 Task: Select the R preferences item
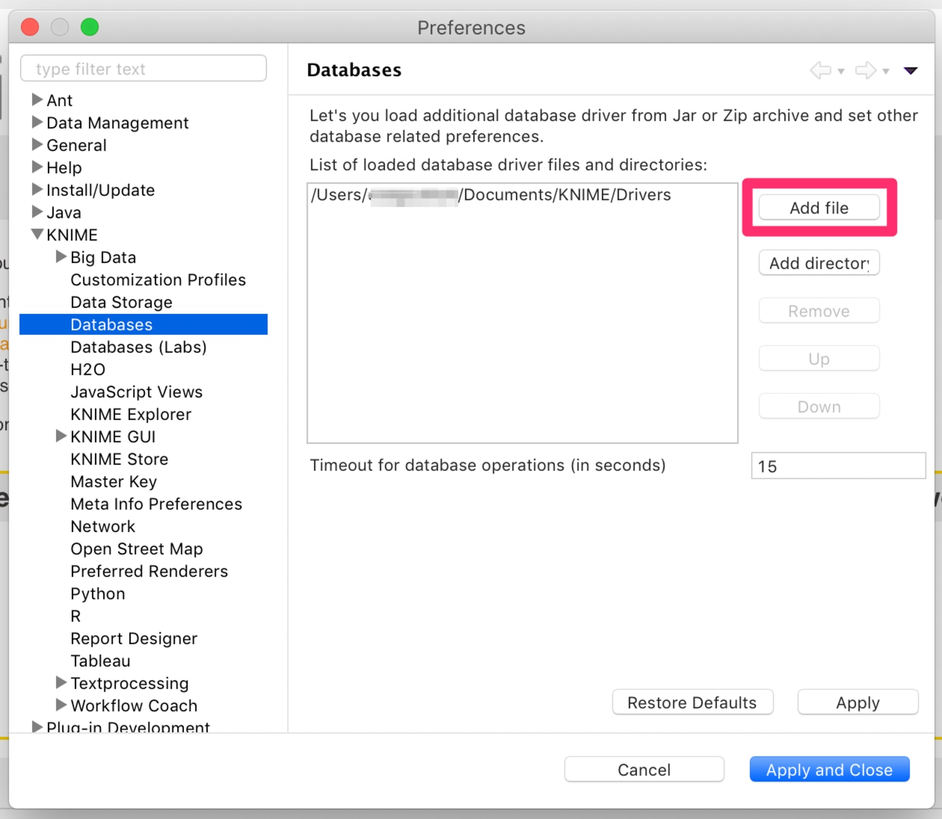(x=75, y=616)
